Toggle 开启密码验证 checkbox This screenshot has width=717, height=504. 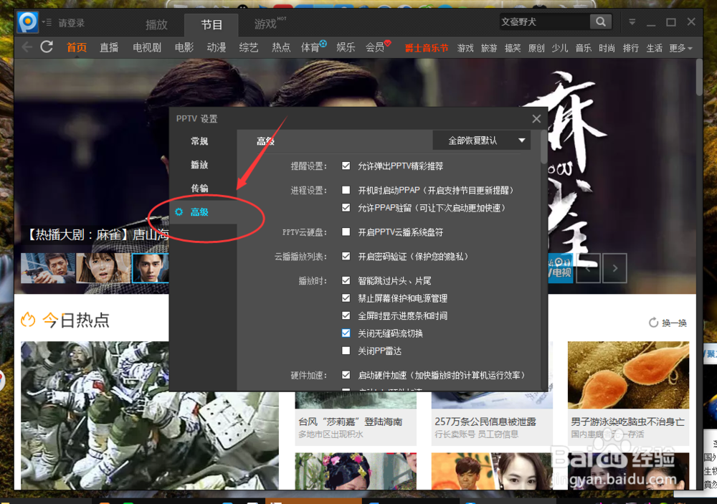click(x=346, y=256)
